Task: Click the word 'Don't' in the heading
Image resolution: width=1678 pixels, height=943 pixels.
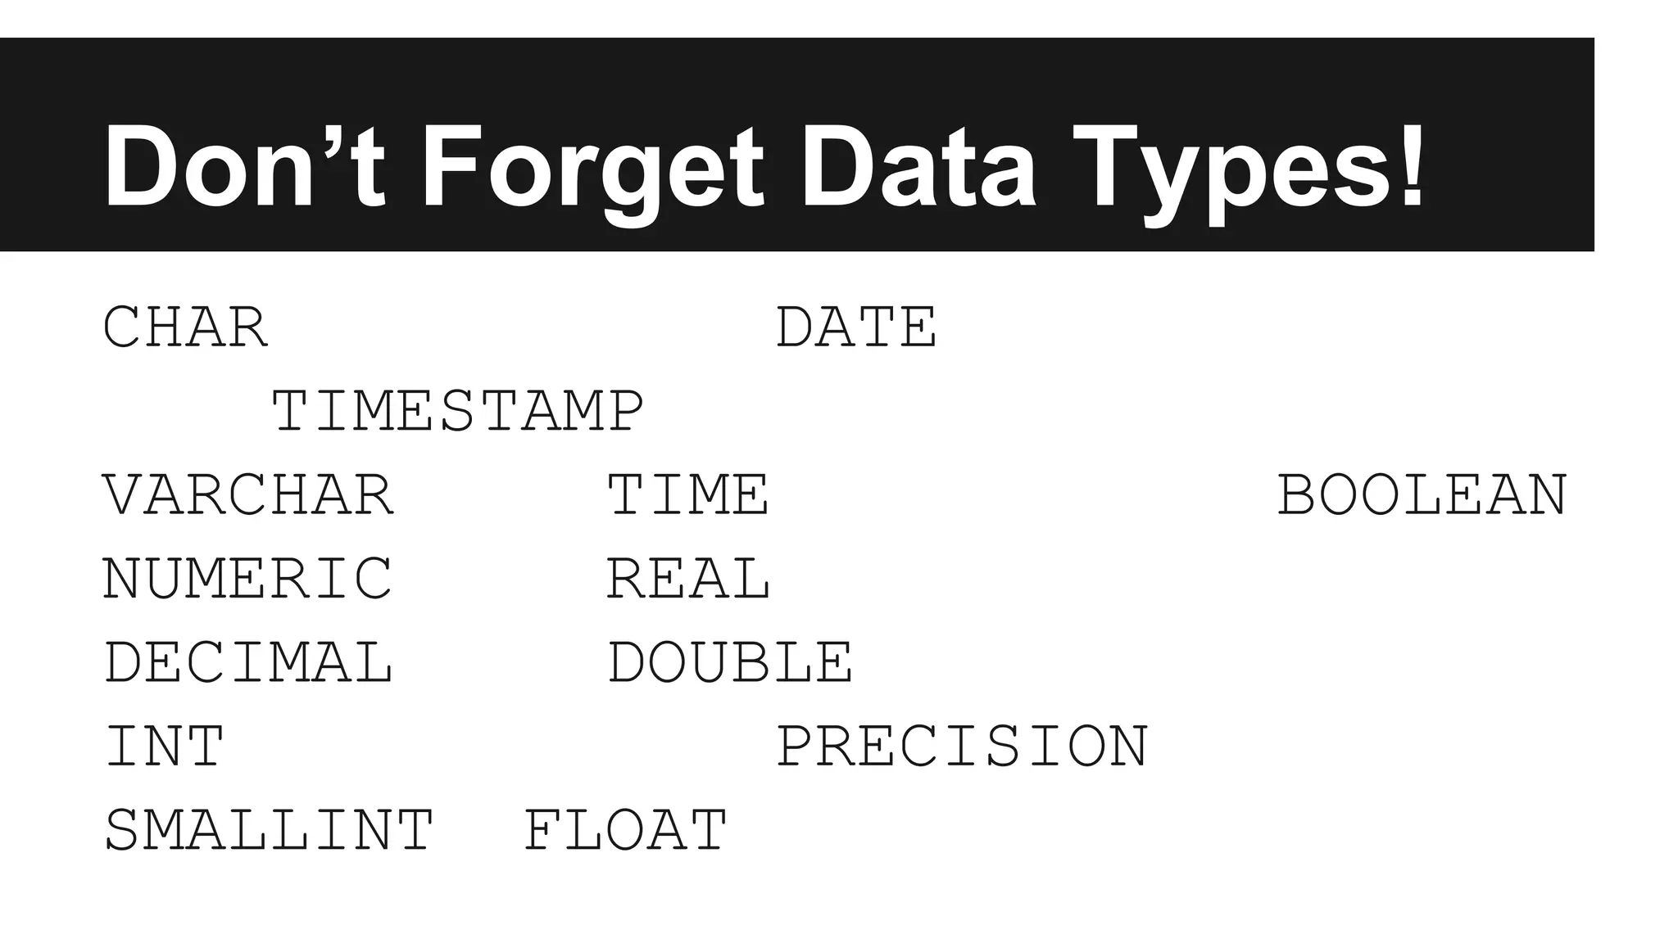Action: click(x=243, y=166)
